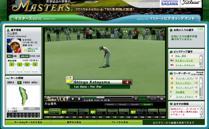Play the 4H1打 shot thumbnail
The width and height of the screenshot is (209, 129).
(x=142, y=111)
